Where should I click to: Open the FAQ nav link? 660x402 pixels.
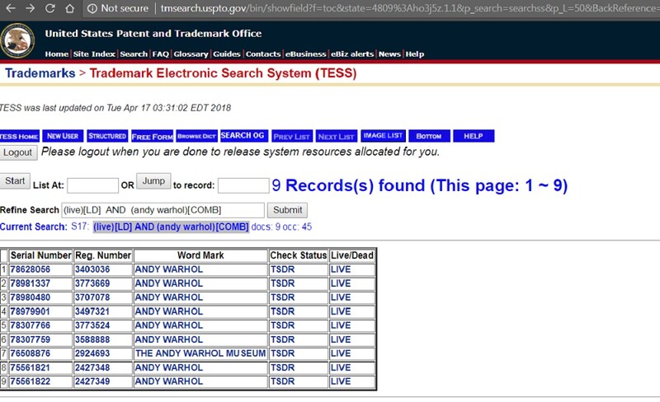pyautogui.click(x=160, y=54)
